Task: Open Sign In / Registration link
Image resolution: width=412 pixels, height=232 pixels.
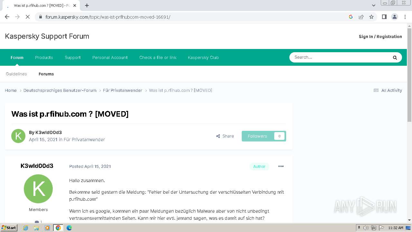Action: [x=380, y=36]
